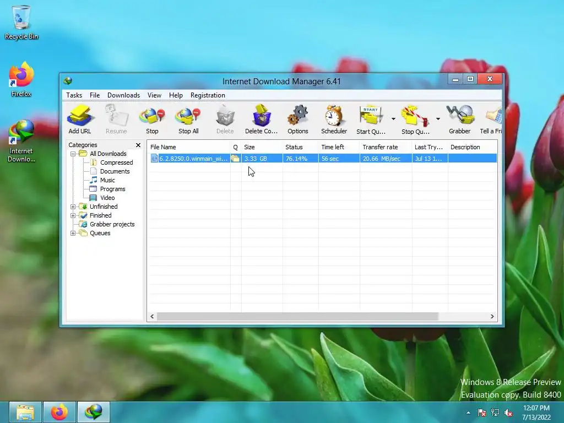Open the Tasks menu
Viewport: 564px width, 423px height.
[74, 95]
